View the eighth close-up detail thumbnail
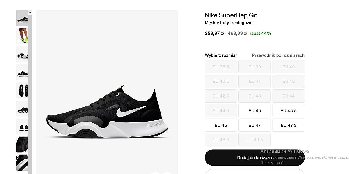The width and height of the screenshot is (349, 174). click(x=22, y=145)
